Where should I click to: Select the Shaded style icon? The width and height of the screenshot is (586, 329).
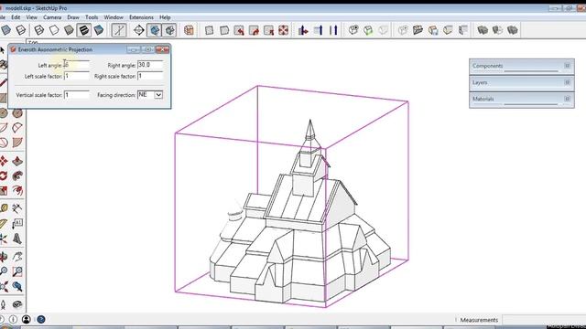point(69,30)
